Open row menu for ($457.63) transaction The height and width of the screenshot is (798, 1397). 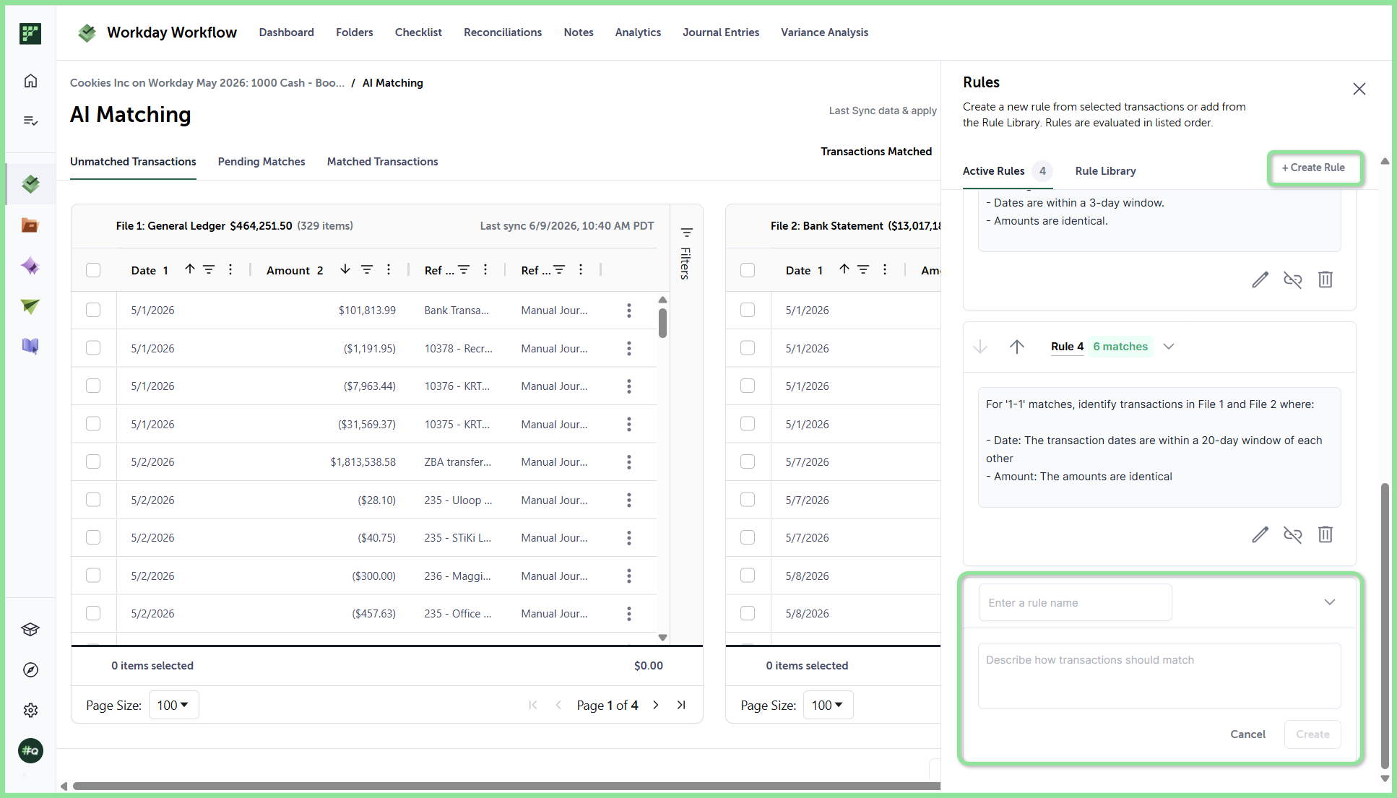point(629,614)
